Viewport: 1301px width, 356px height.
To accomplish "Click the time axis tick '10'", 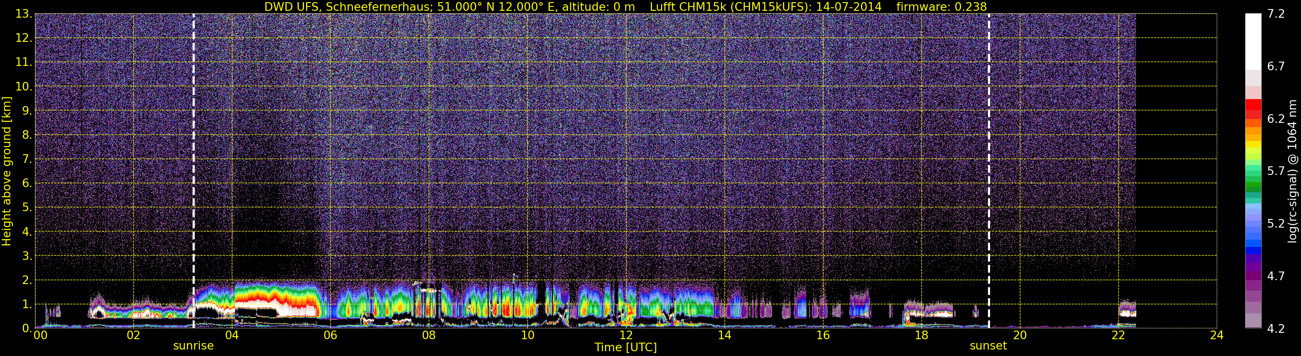I will [527, 336].
